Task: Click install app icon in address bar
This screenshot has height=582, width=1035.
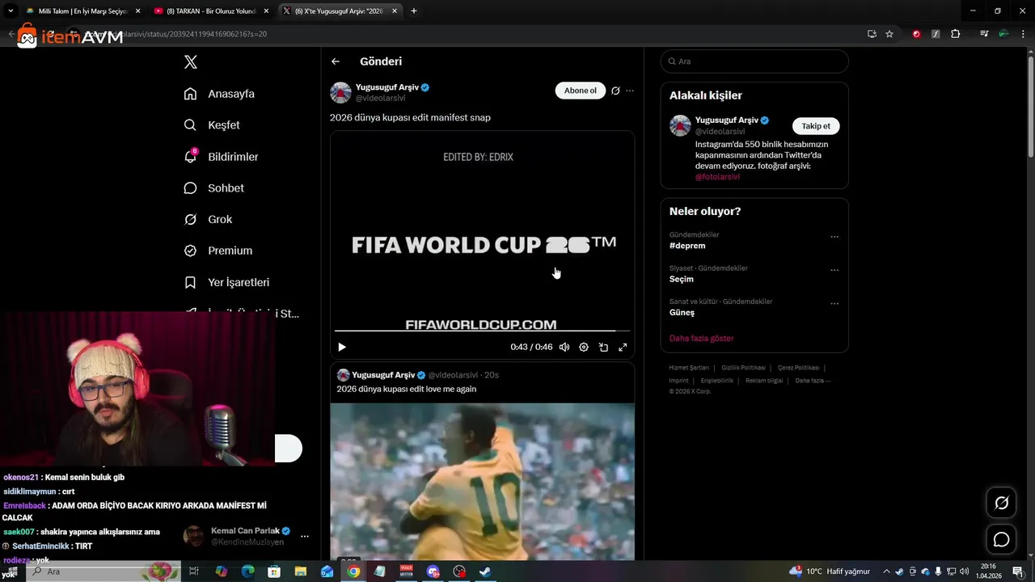Action: [872, 34]
